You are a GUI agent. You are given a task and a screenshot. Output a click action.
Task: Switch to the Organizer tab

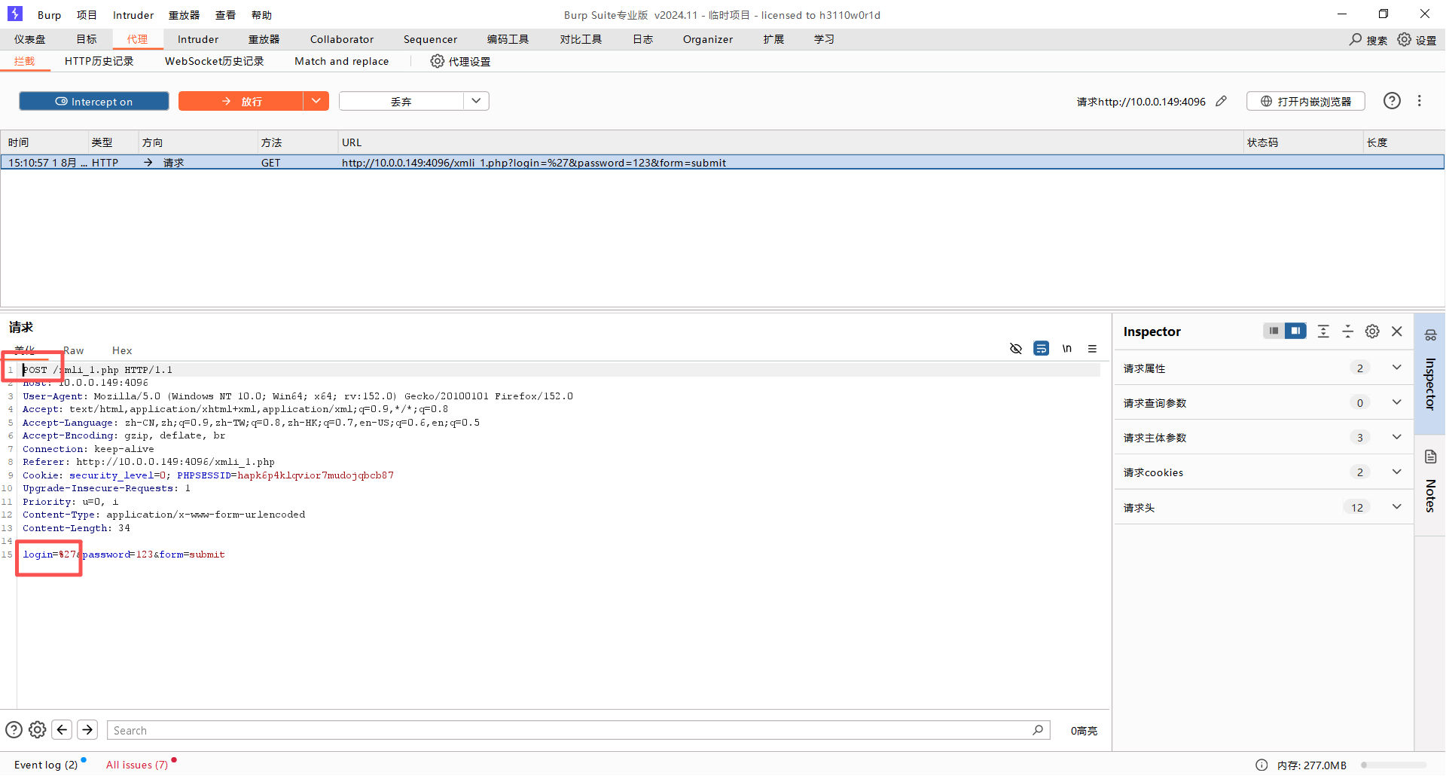pyautogui.click(x=708, y=39)
